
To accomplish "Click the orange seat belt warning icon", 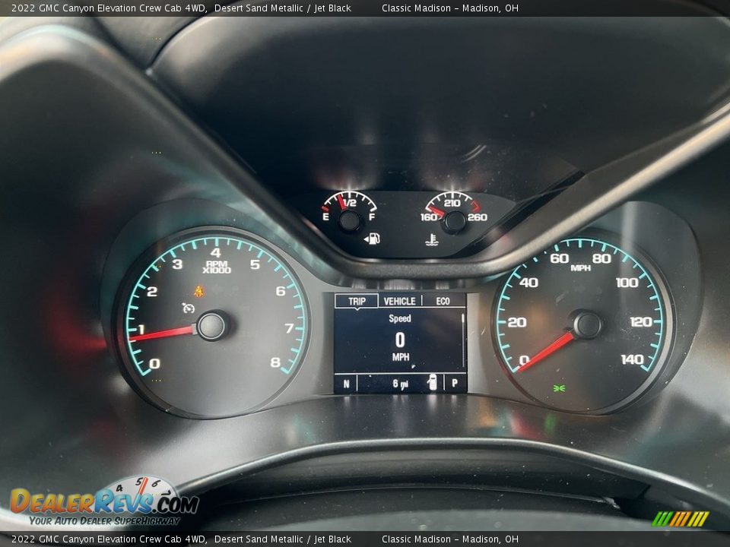I will coord(199,290).
